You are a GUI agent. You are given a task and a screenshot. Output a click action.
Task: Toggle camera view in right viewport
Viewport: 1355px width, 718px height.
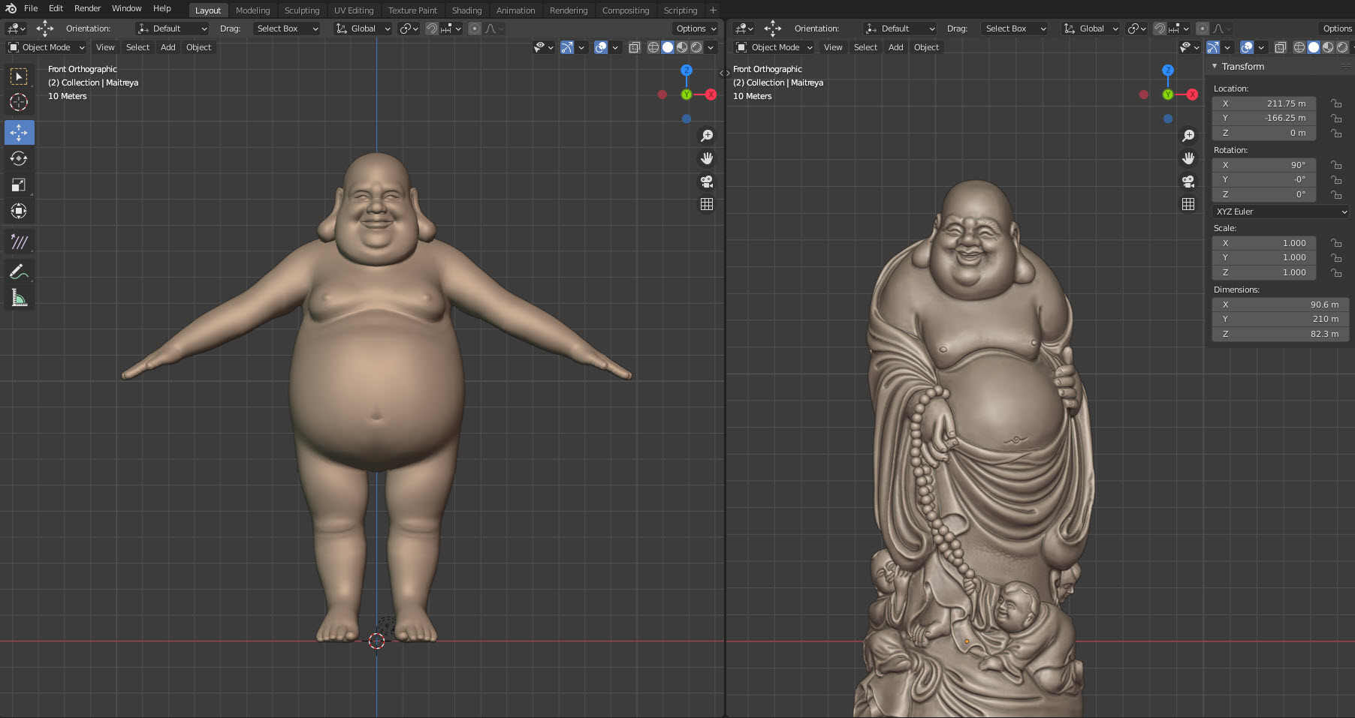(x=1188, y=182)
